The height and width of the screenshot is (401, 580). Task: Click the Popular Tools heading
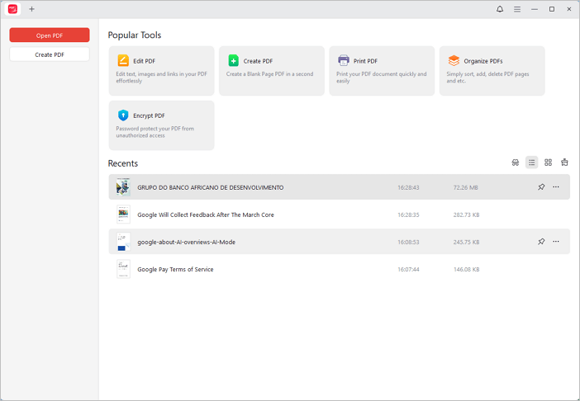click(x=135, y=35)
